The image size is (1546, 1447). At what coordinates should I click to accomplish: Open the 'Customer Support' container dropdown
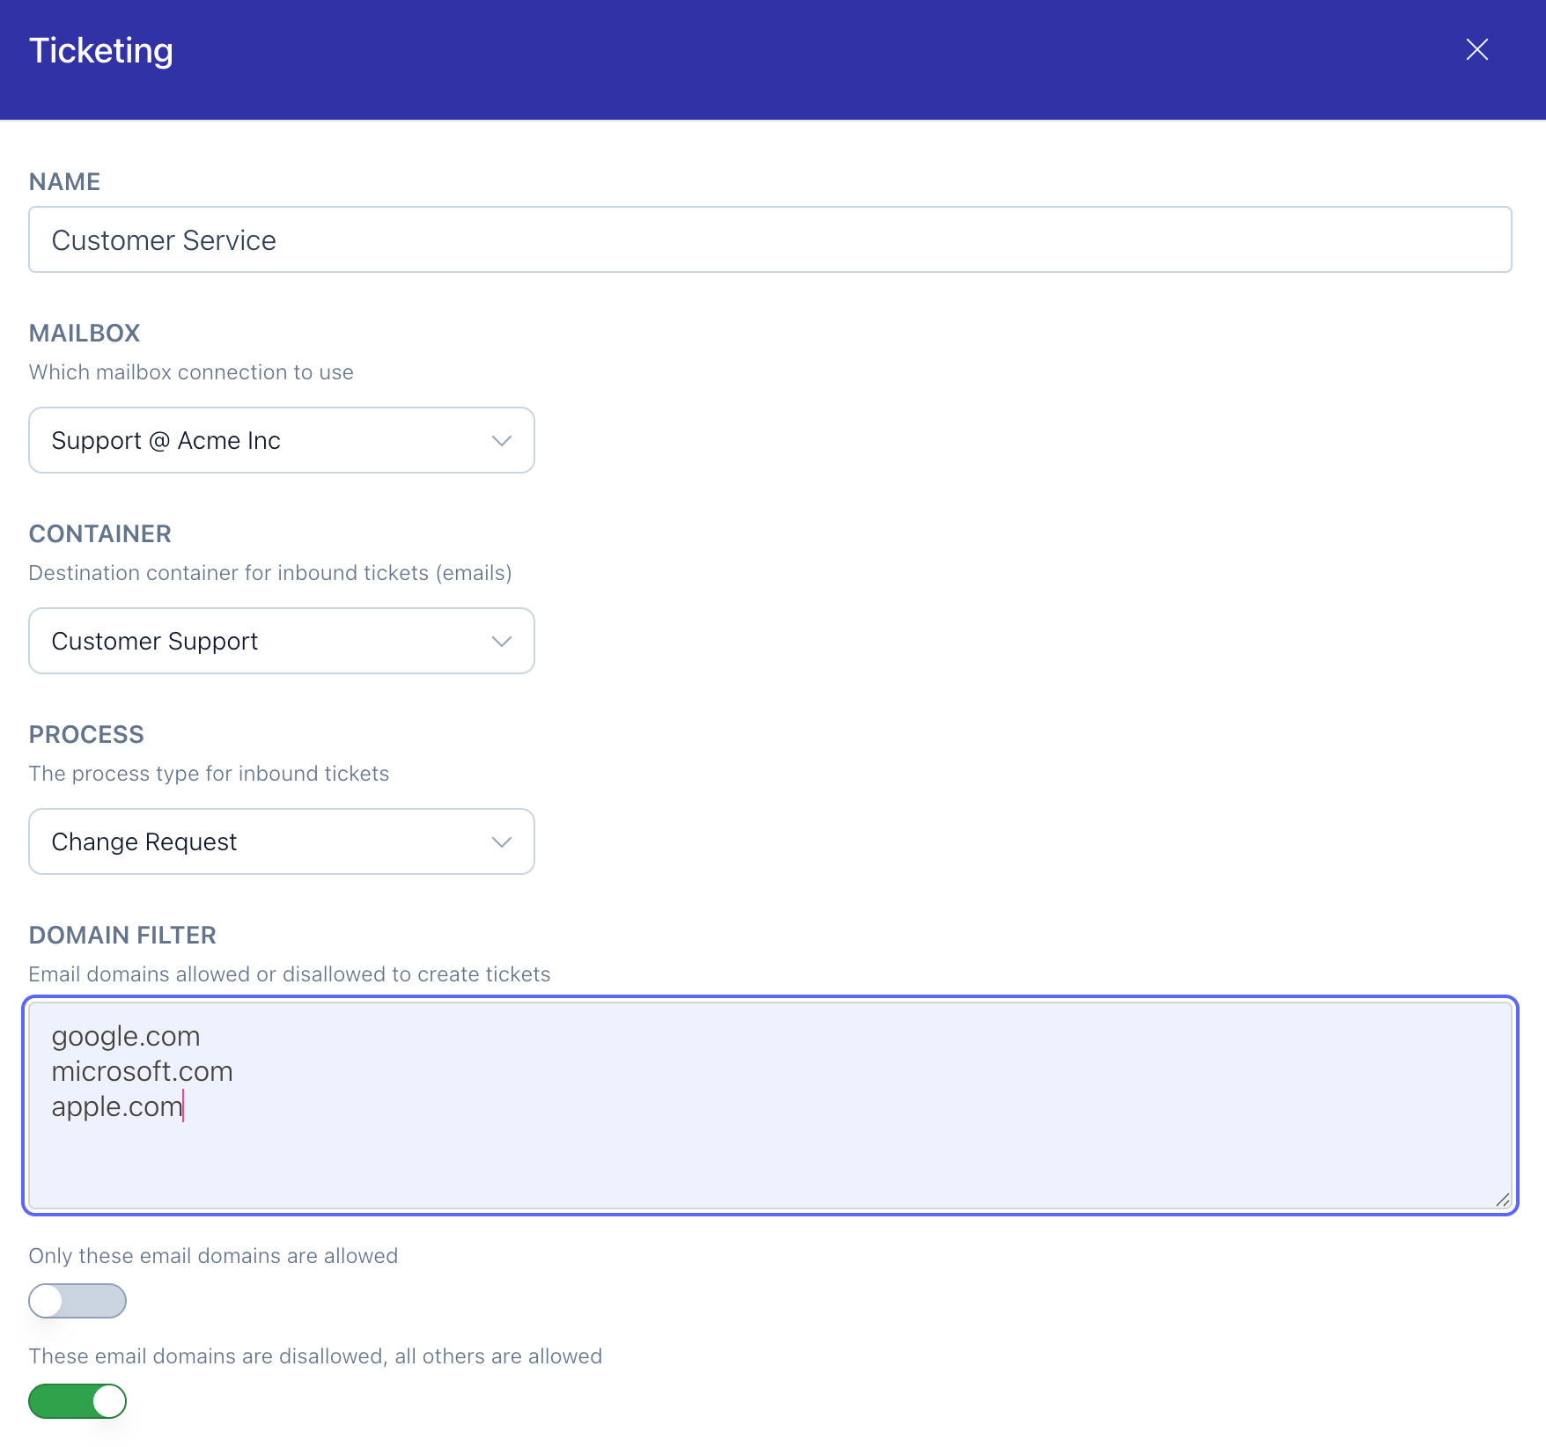click(x=264, y=642)
